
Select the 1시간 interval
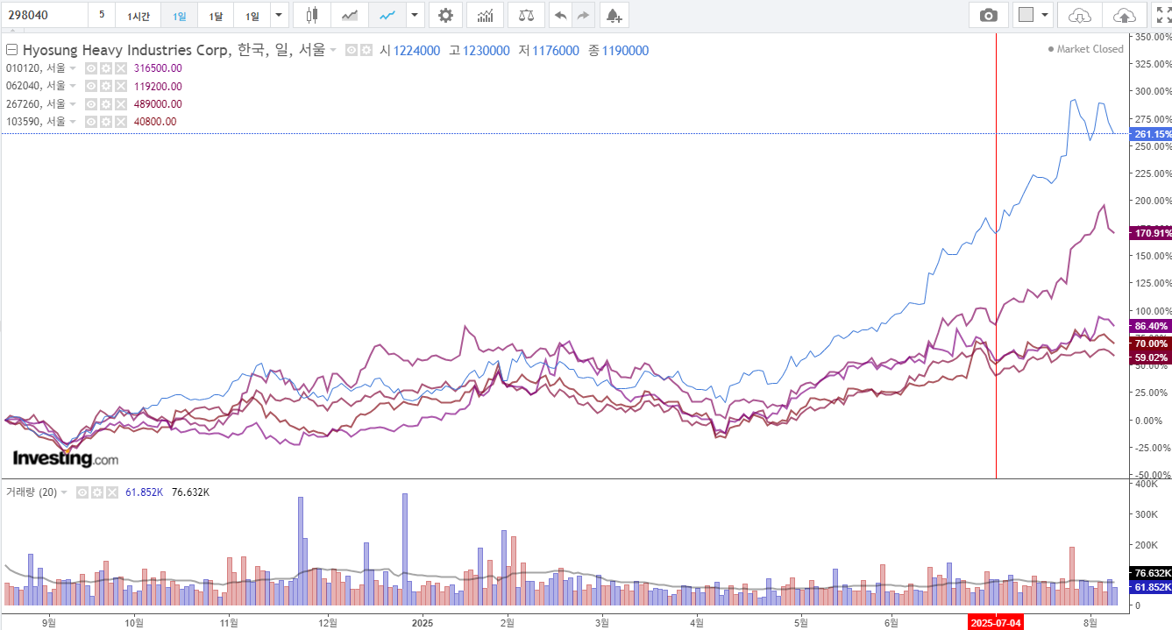(x=139, y=16)
